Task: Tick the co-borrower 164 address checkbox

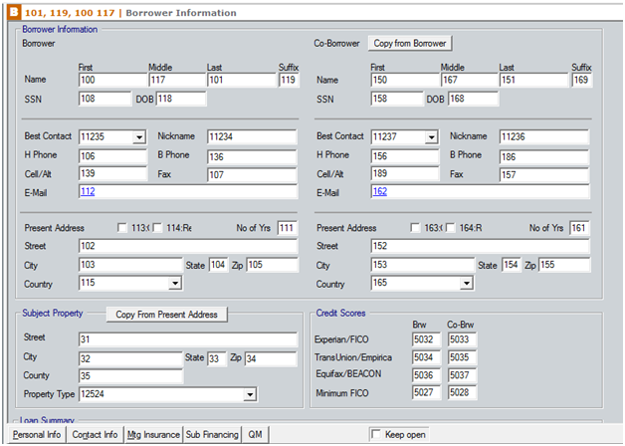Action: 450,228
